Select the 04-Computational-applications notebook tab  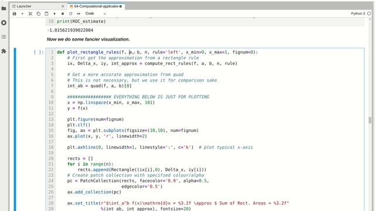[96, 6]
